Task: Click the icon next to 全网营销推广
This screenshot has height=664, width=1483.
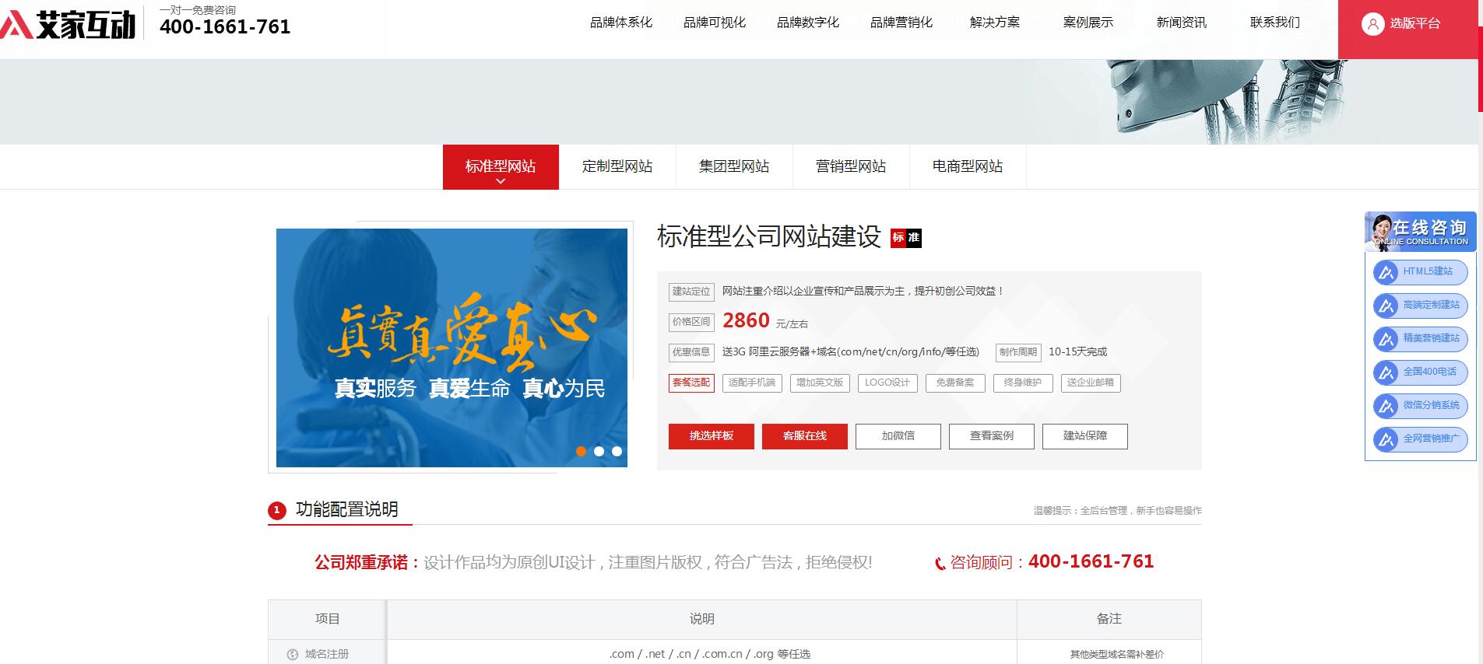Action: pos(1386,439)
